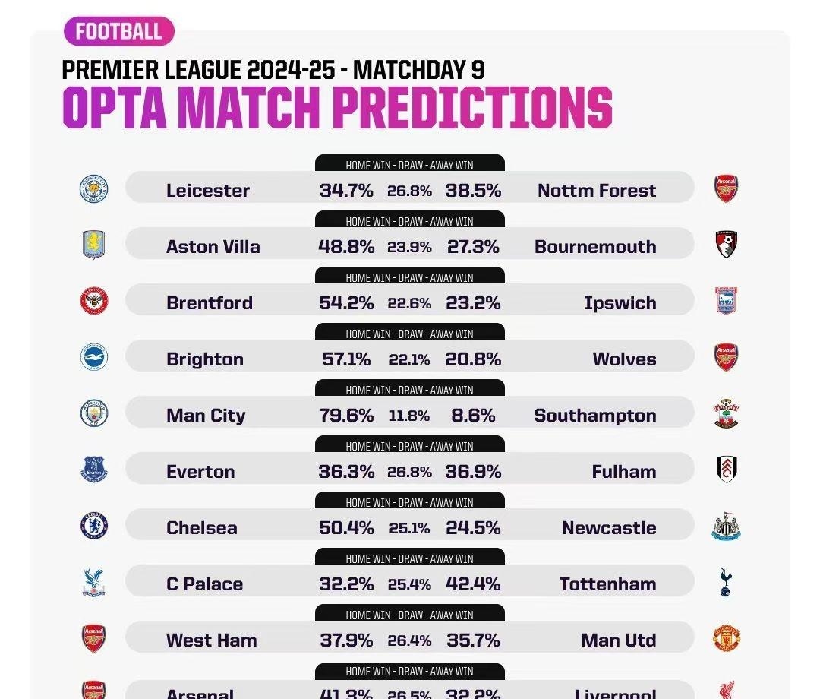
Task: Select the Chelsea lion crest
Action: click(x=94, y=526)
